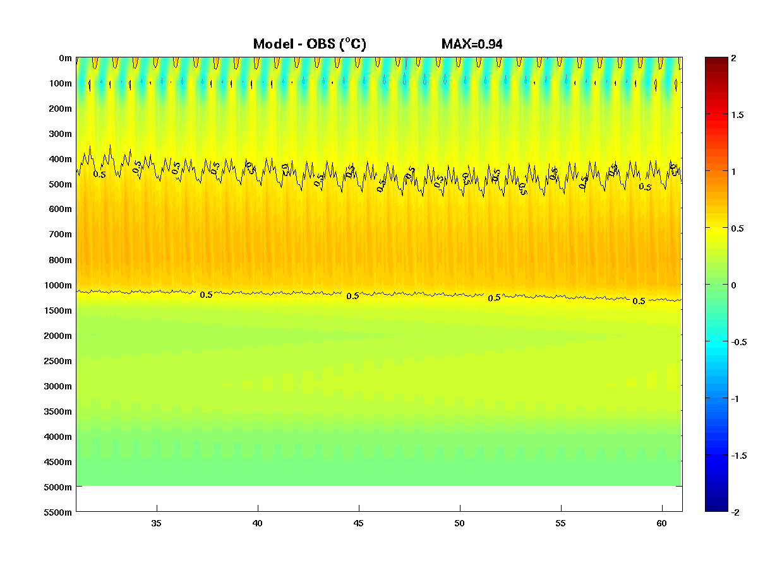Select the colorbar's "1" tick label

coord(733,172)
